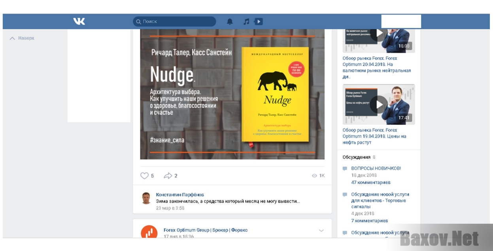Open the notifications bell icon
The height and width of the screenshot is (251, 493).
(x=230, y=22)
